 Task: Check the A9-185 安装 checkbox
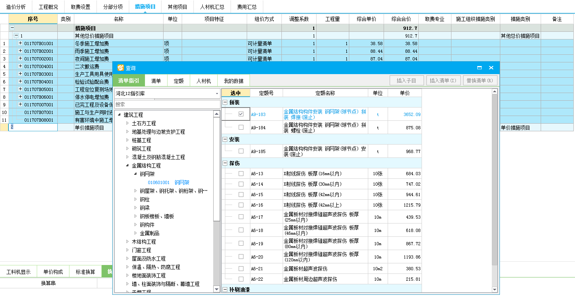coord(241,151)
